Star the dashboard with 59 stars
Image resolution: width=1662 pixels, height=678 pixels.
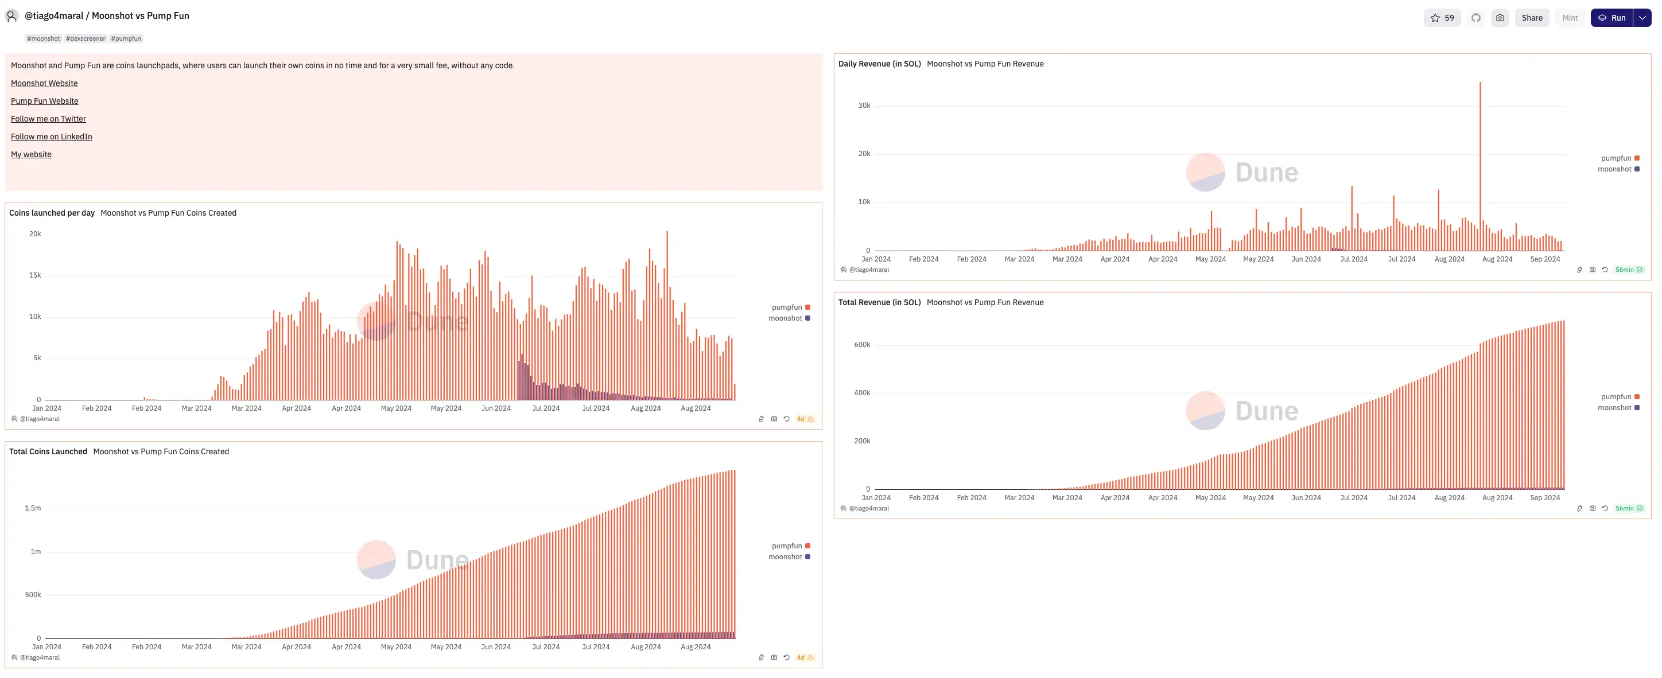tap(1442, 18)
